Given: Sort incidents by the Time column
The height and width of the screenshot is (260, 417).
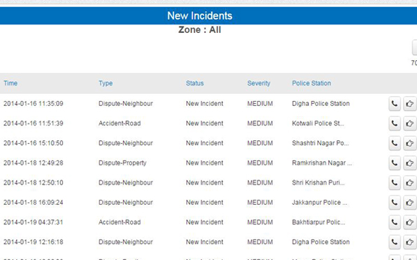Looking at the screenshot, I should click(11, 83).
